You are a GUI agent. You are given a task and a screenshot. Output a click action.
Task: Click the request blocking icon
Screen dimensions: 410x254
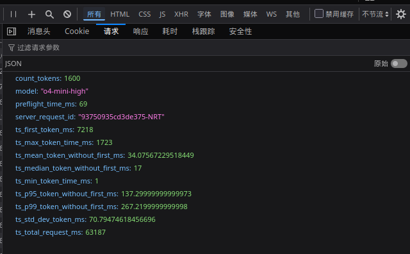click(x=67, y=14)
